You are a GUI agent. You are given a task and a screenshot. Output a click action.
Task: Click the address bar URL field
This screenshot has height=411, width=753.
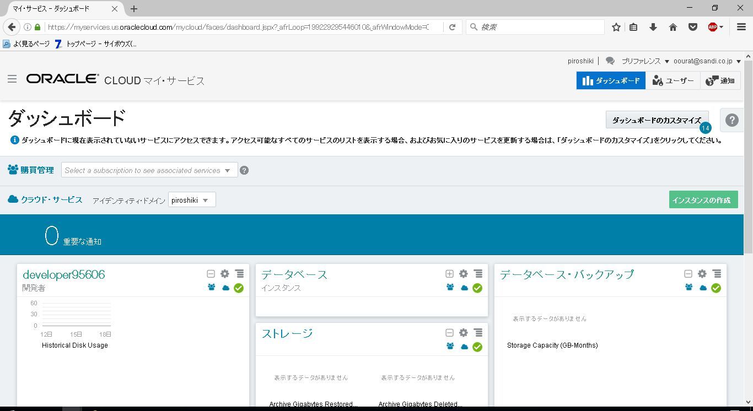pos(237,27)
